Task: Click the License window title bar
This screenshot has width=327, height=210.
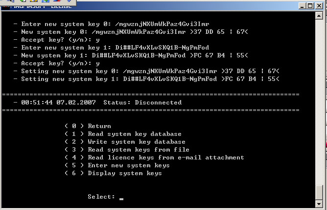Action: (147, 6)
